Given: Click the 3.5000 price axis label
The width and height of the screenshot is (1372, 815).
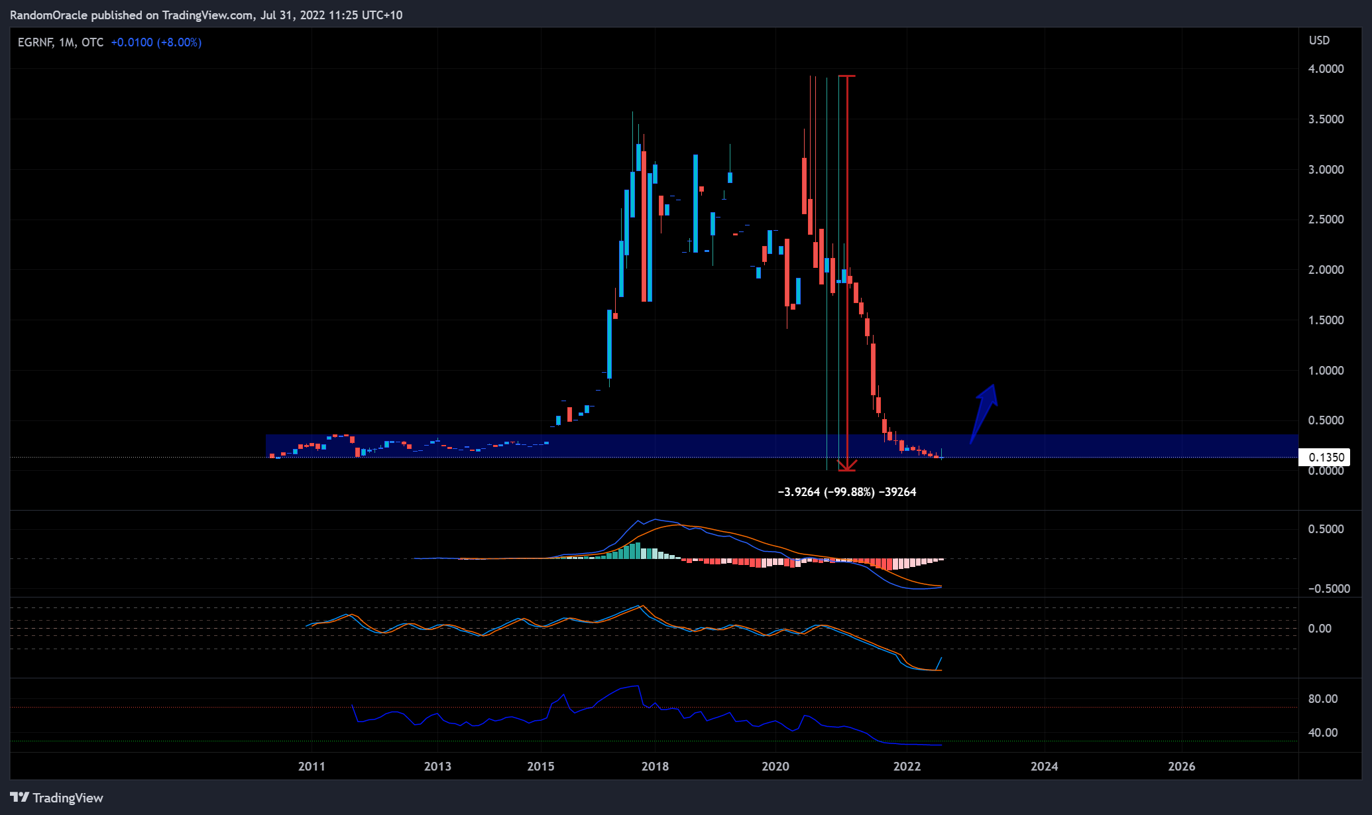Looking at the screenshot, I should pyautogui.click(x=1326, y=119).
